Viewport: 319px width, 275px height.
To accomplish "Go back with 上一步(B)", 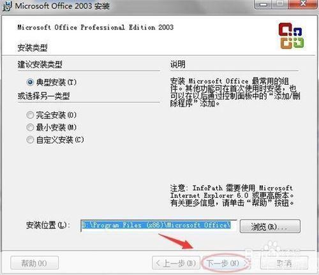I will 176,264.
